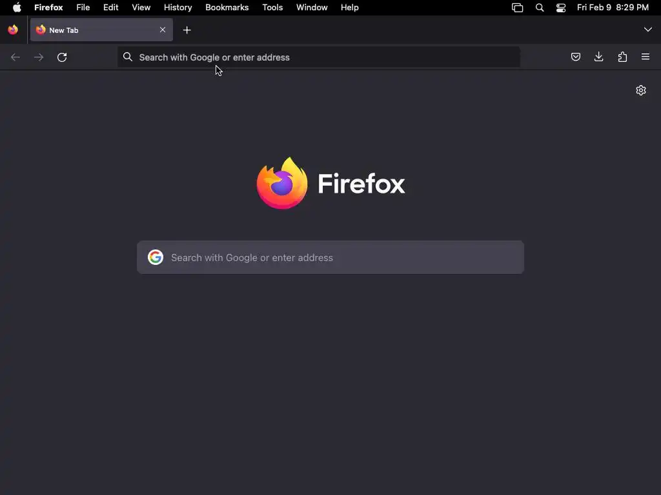Viewport: 661px width, 495px height.
Task: Close the New Tab tab
Action: tap(163, 30)
